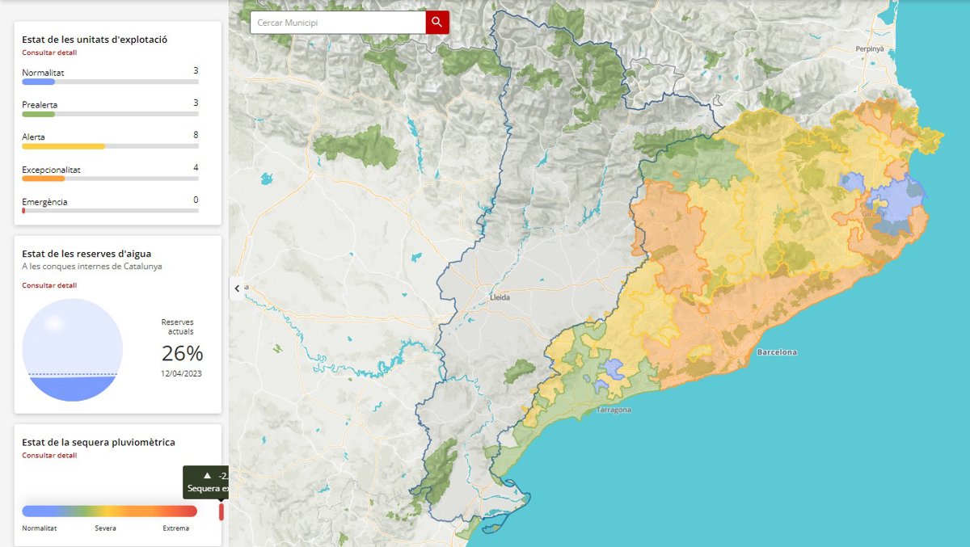Click the Tarragona label on the map
This screenshot has height=547, width=970.
[x=614, y=410]
